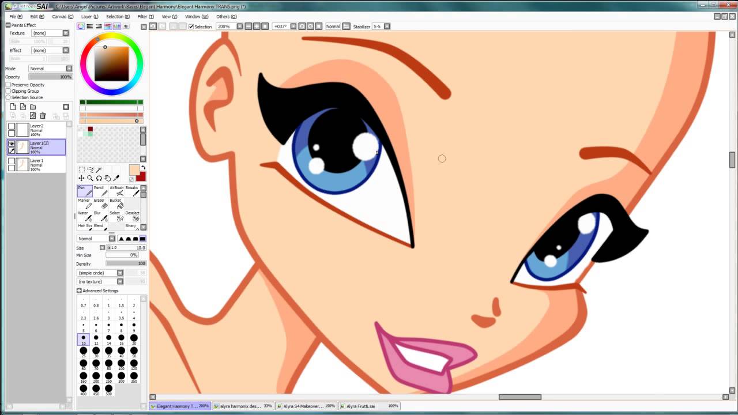Select the Bucket fill tool
Viewport: 738px width, 415px height.
(x=116, y=204)
